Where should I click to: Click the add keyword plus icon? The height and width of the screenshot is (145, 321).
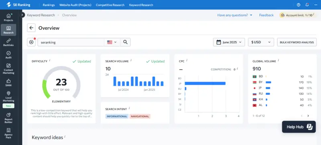click(31, 42)
